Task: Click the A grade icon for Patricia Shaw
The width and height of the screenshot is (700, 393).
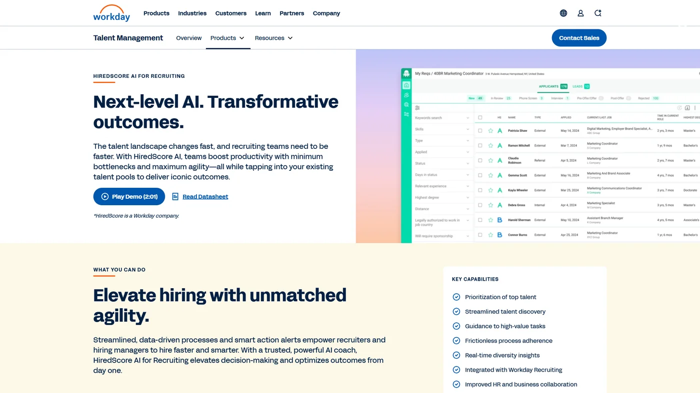Action: pyautogui.click(x=499, y=131)
